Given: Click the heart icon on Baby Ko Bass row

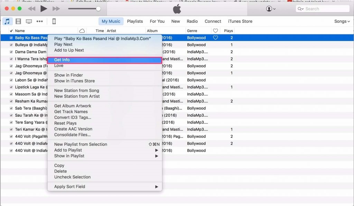Looking at the screenshot, I should pos(215,38).
